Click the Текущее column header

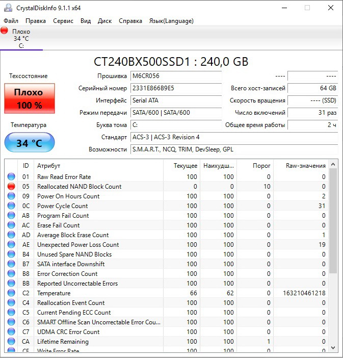click(182, 166)
